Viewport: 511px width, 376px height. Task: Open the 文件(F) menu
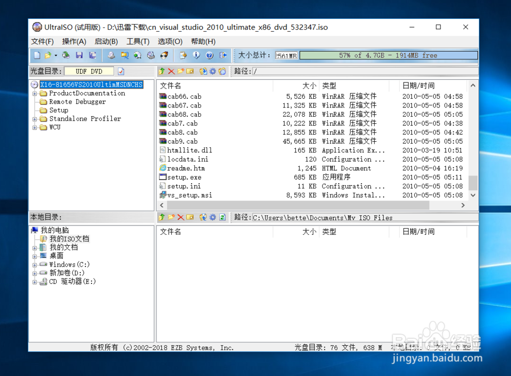coord(42,41)
